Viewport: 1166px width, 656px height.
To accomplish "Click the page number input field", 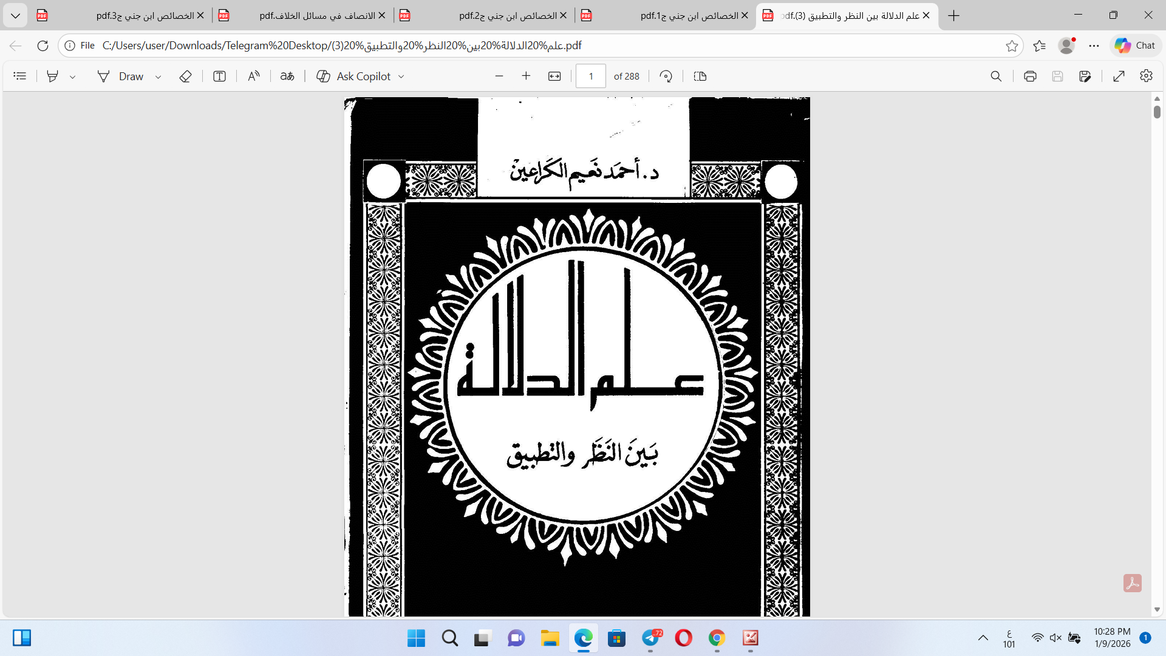I will (x=591, y=76).
